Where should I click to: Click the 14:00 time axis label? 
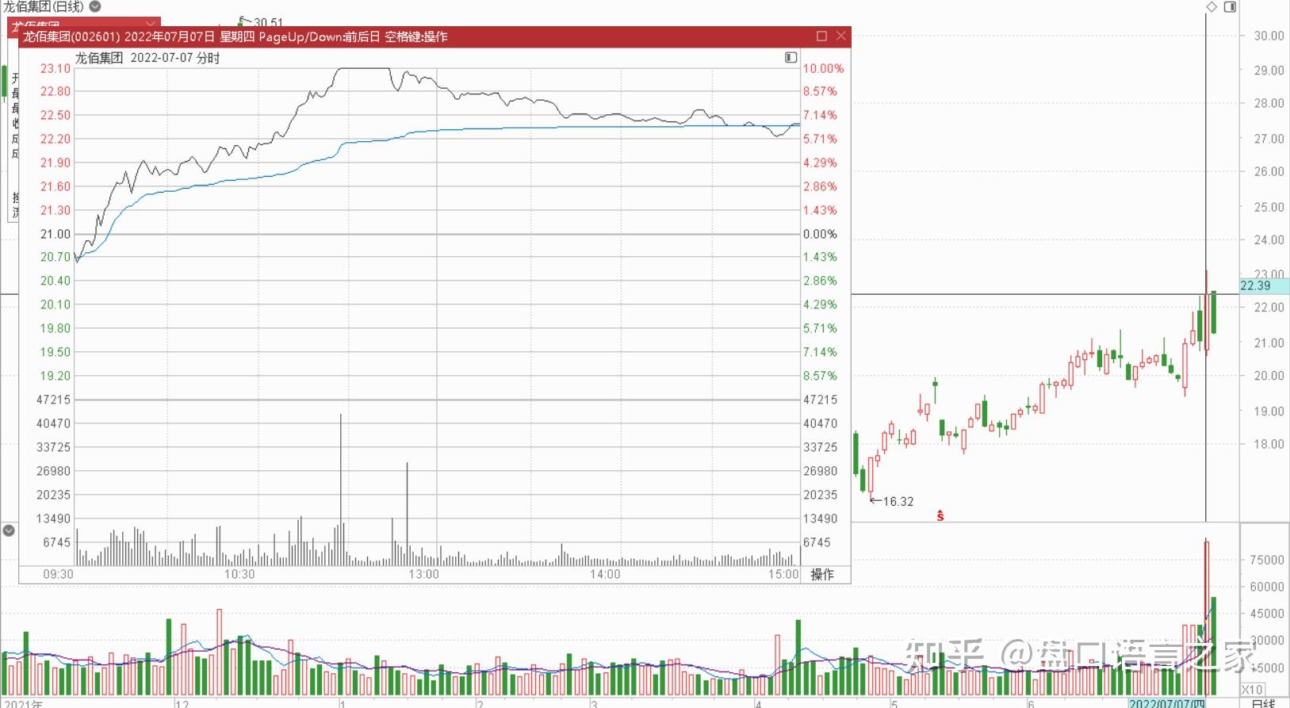pos(605,574)
